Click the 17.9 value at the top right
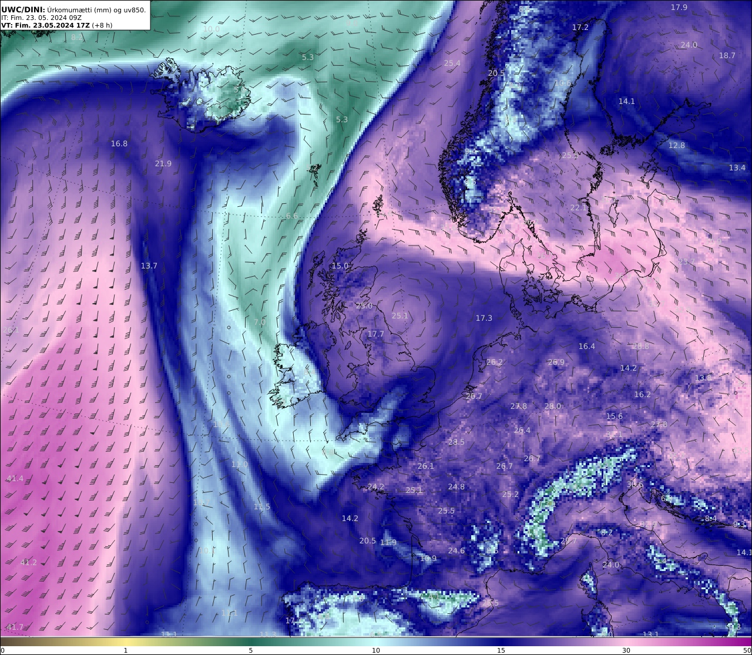Screen dimensions: 752x655 (679, 7)
